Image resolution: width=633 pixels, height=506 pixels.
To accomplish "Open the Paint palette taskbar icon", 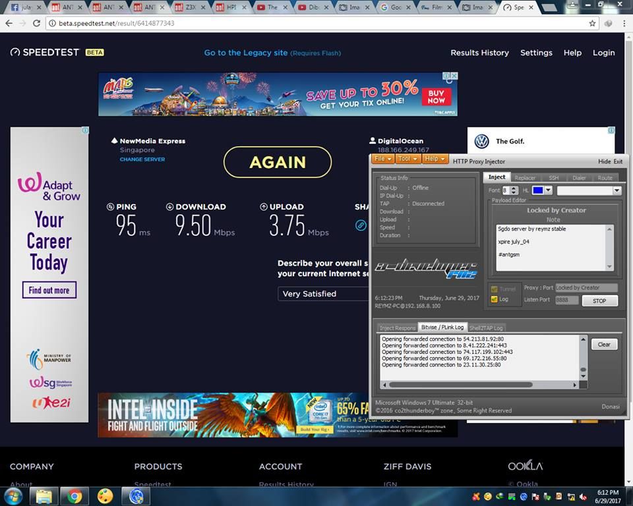I will tap(105, 496).
